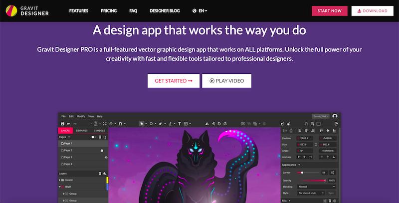Click the Gravit Designer logo
The height and width of the screenshot is (203, 399).
tap(27, 10)
